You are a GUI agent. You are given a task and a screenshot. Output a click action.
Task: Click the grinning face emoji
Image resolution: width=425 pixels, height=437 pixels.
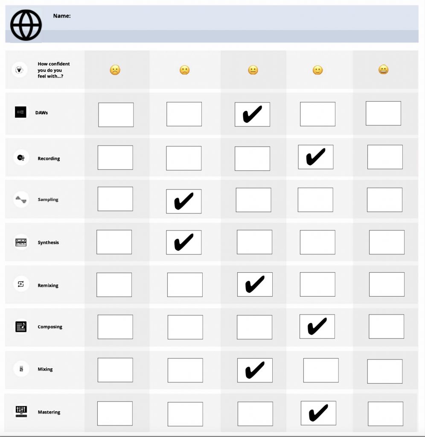(384, 70)
